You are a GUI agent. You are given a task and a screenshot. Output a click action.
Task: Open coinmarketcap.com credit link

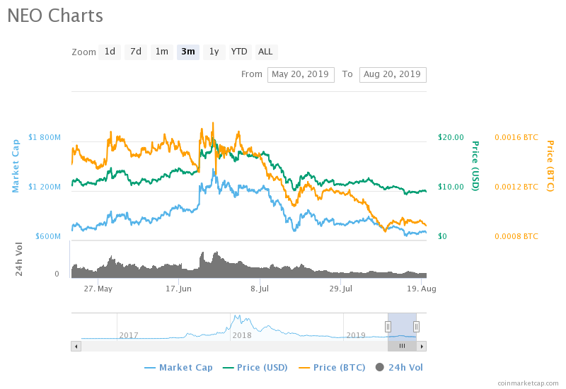click(x=528, y=383)
